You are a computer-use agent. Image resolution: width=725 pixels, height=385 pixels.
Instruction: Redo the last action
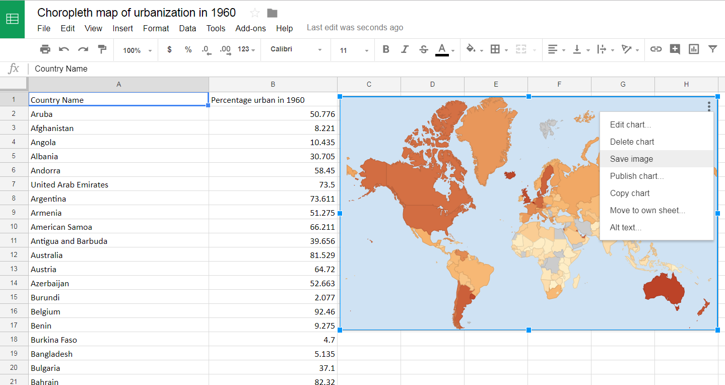[83, 49]
